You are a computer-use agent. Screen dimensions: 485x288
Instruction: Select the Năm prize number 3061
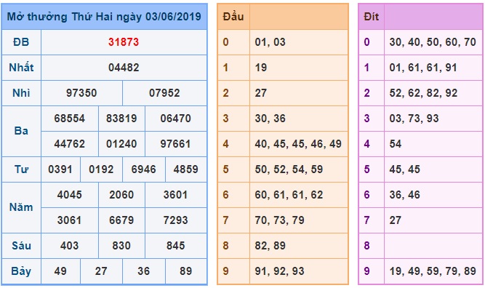[x=70, y=220]
